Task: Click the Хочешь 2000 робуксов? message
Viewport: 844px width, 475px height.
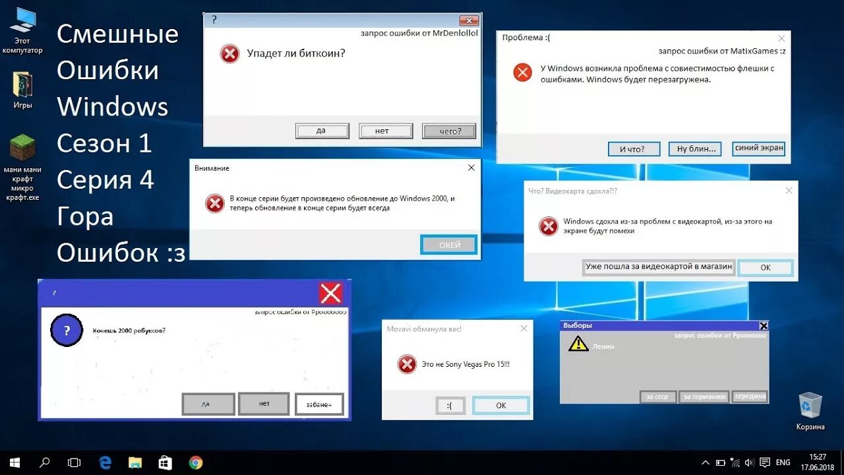Action: [x=129, y=330]
